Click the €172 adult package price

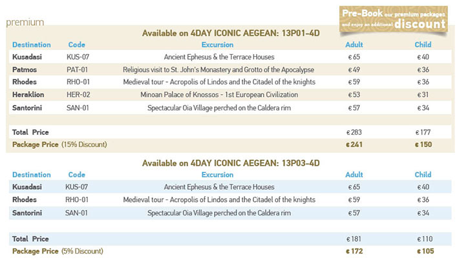tap(354, 251)
